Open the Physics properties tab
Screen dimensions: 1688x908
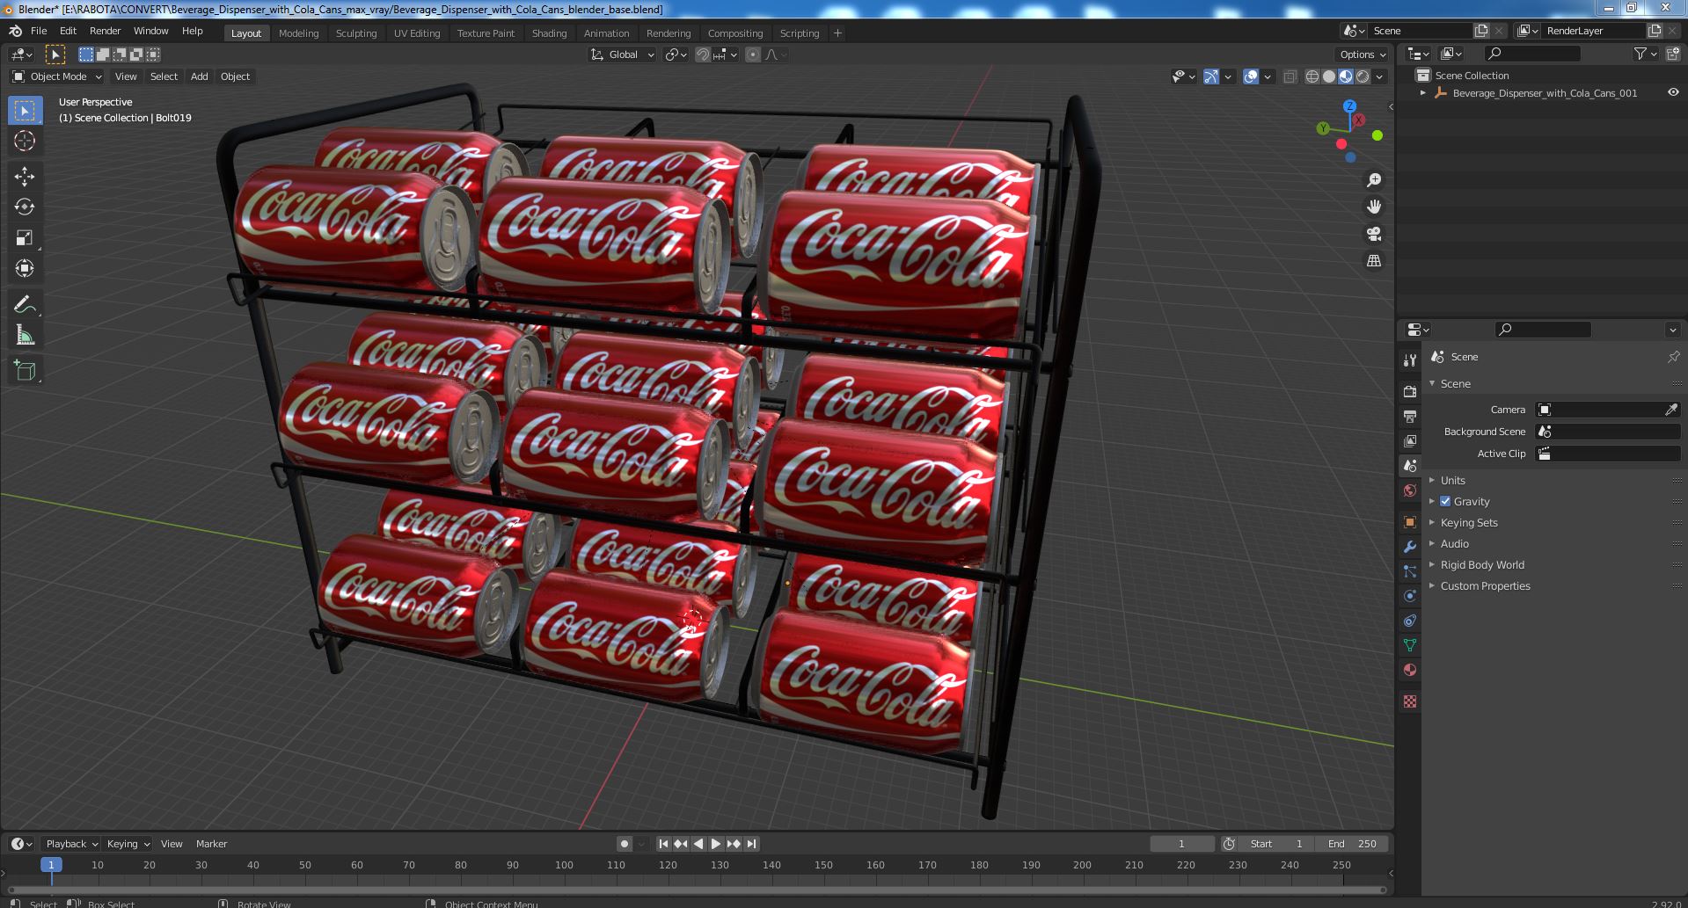tap(1410, 596)
